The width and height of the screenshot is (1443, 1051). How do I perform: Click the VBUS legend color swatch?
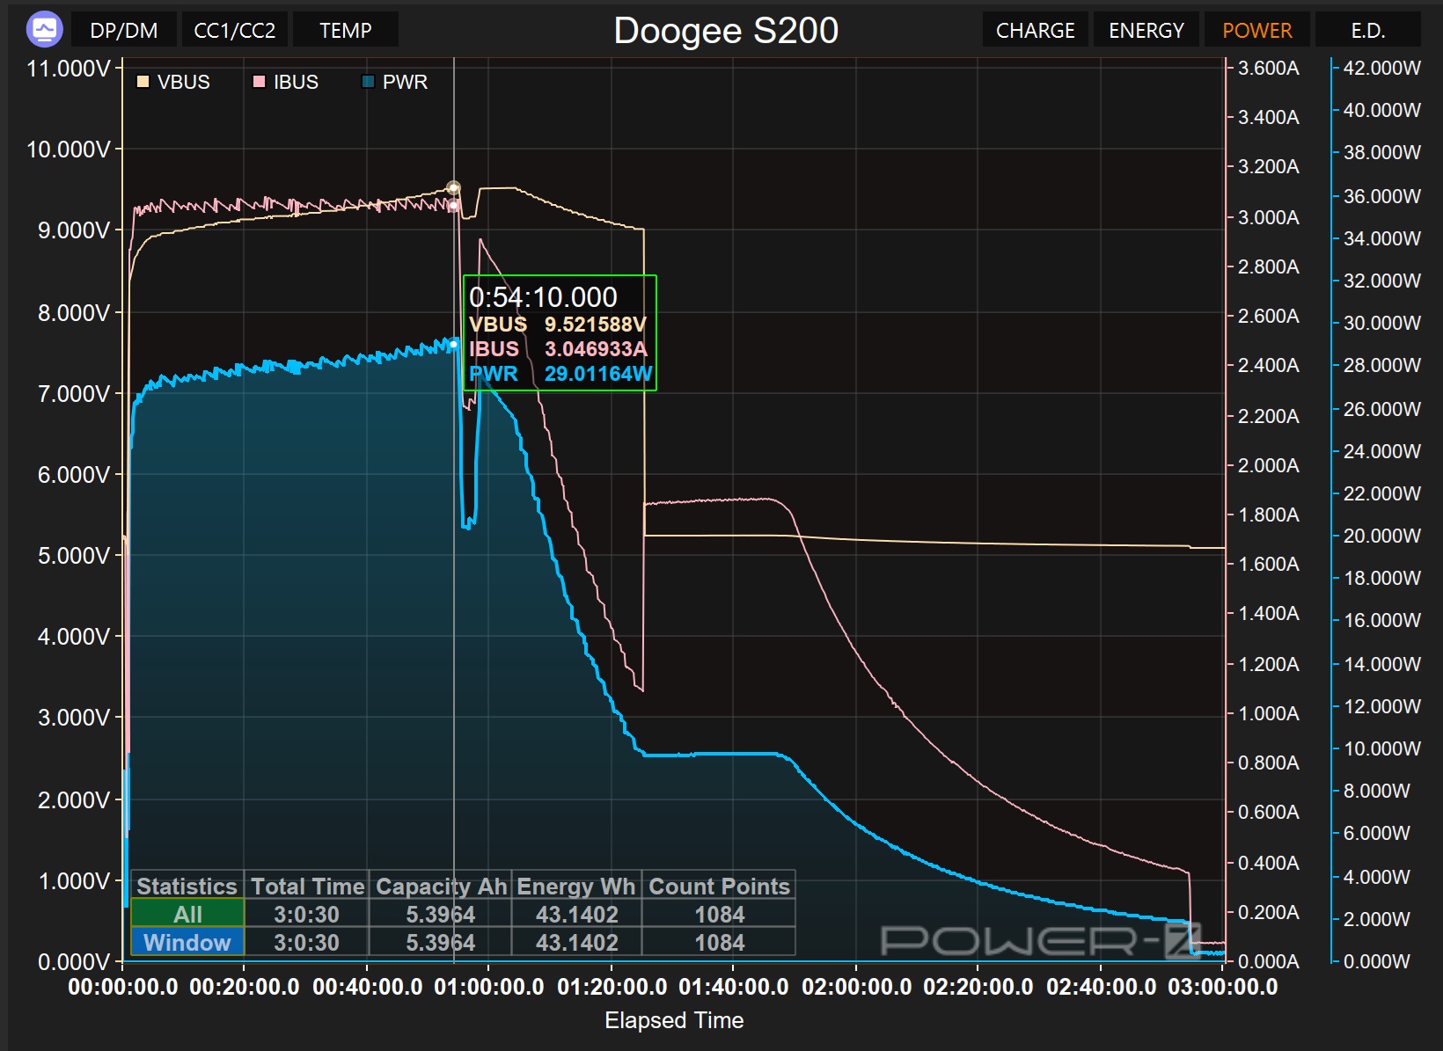click(x=143, y=82)
